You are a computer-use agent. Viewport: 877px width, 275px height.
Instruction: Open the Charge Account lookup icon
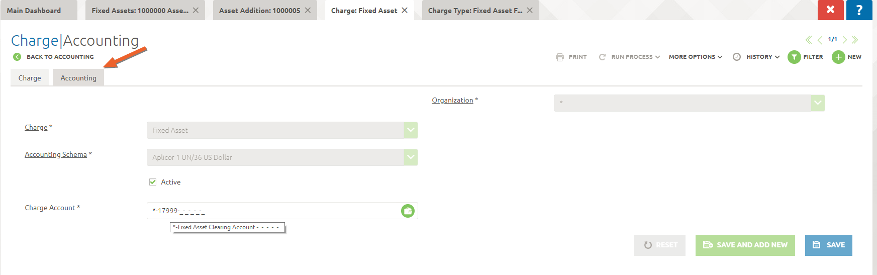(408, 211)
